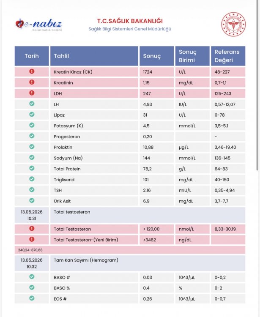Click the green check icon next to BASO #
The height and width of the screenshot is (317, 260).
(x=32, y=277)
